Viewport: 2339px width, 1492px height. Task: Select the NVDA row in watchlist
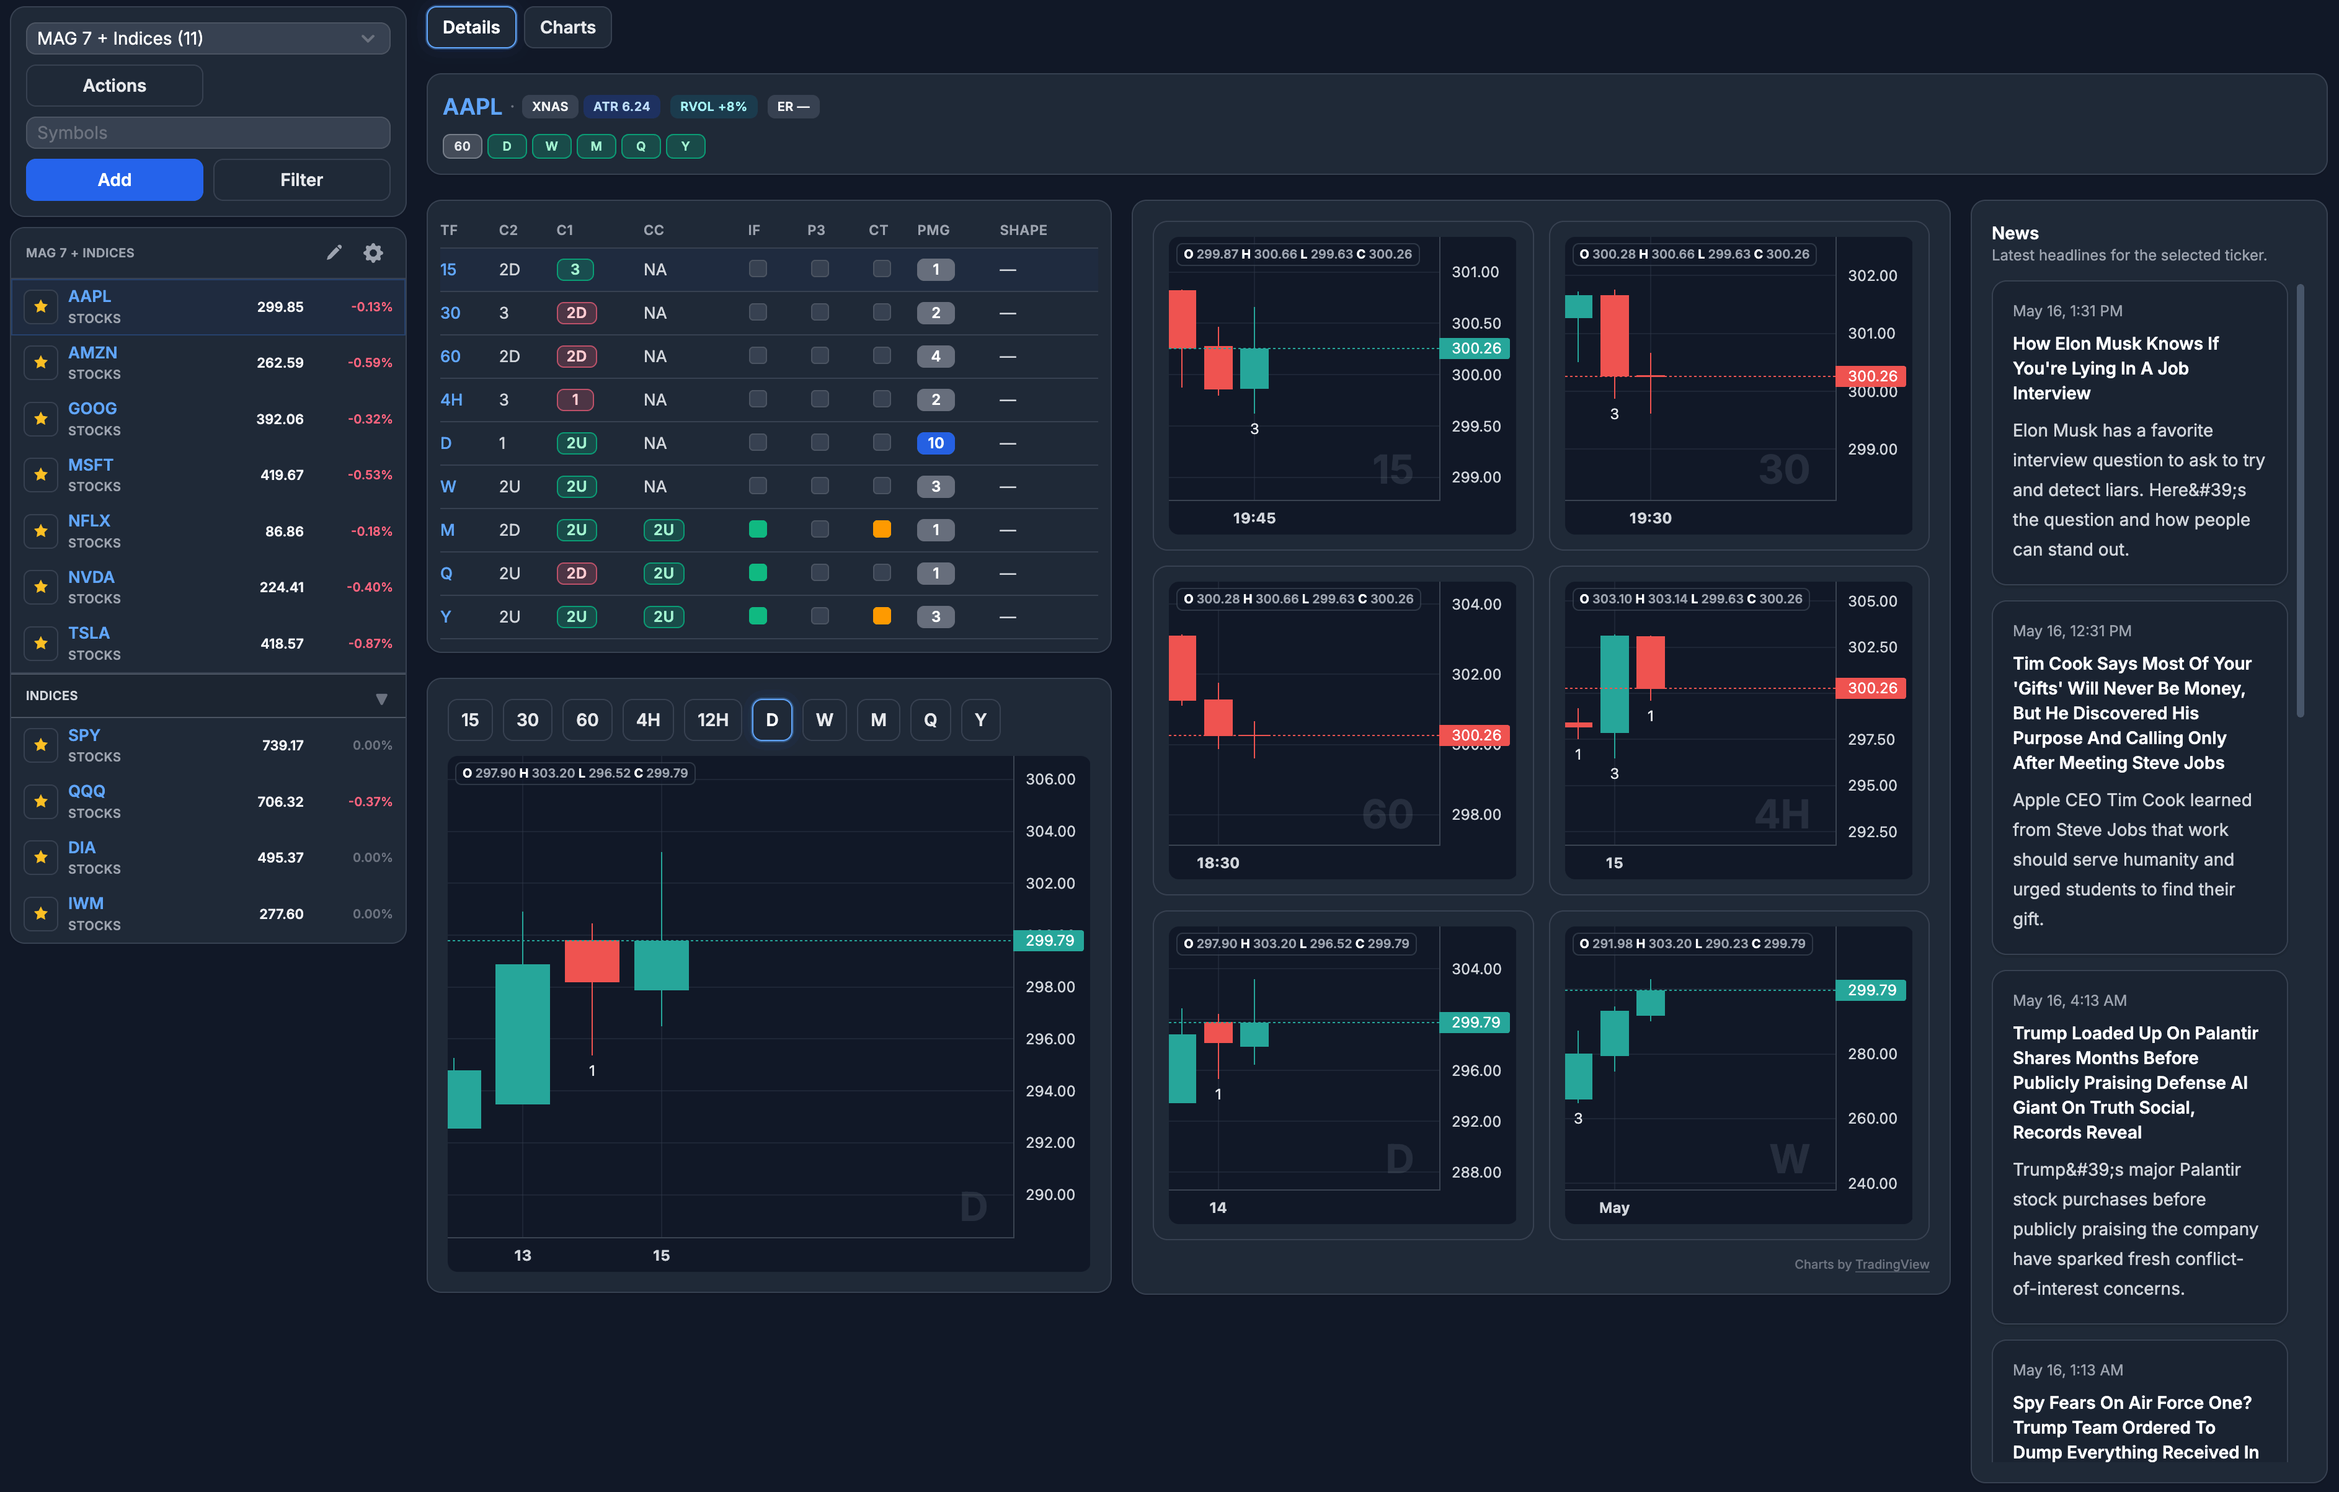pos(208,587)
